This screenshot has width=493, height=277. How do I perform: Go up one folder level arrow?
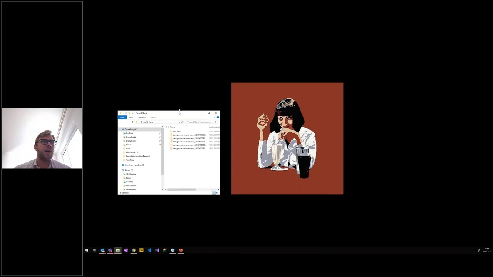(x=132, y=122)
